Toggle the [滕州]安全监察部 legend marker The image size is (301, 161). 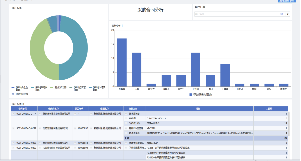click(13, 87)
